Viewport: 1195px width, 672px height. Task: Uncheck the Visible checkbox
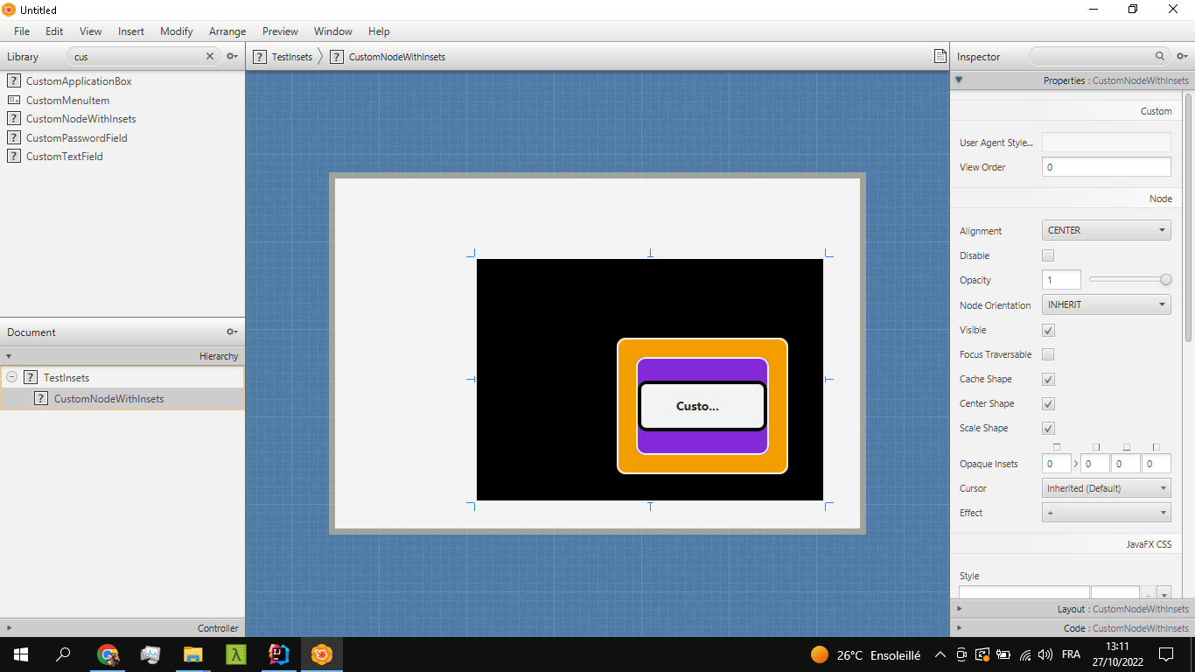(1046, 330)
